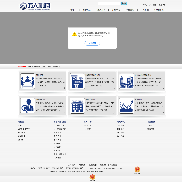Click the red emblem badge at bottom center

[92, 177]
